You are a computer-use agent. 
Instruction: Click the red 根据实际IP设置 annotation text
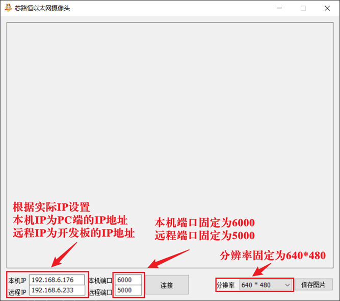[51, 207]
